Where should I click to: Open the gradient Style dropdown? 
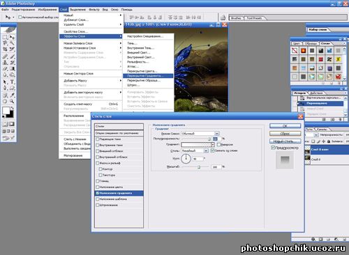pos(195,150)
